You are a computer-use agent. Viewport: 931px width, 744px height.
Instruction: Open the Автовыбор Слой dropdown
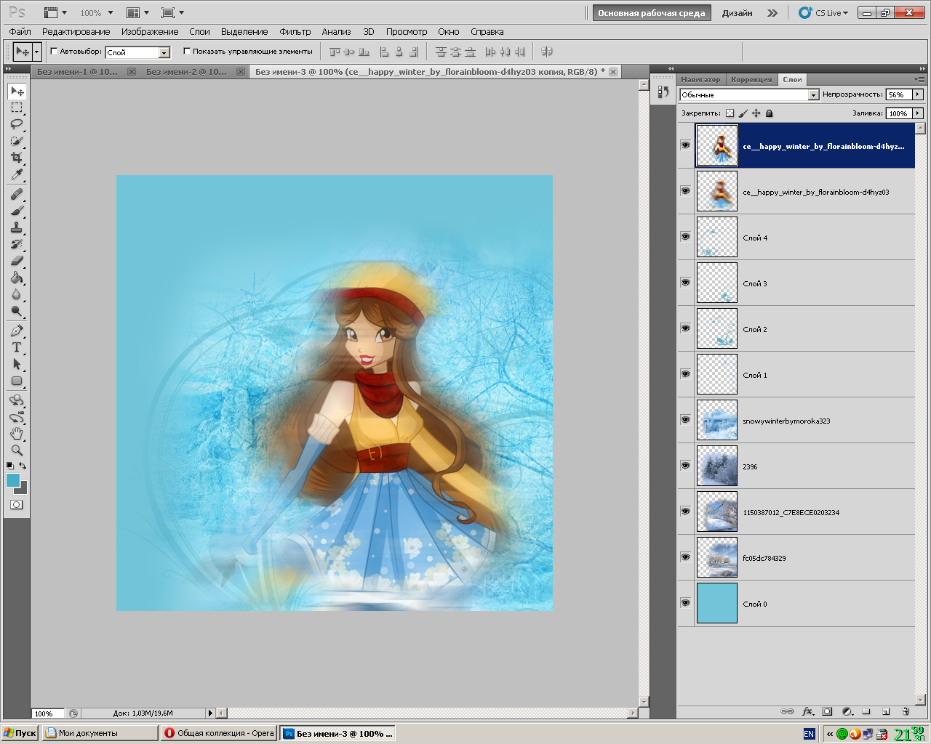pos(164,52)
